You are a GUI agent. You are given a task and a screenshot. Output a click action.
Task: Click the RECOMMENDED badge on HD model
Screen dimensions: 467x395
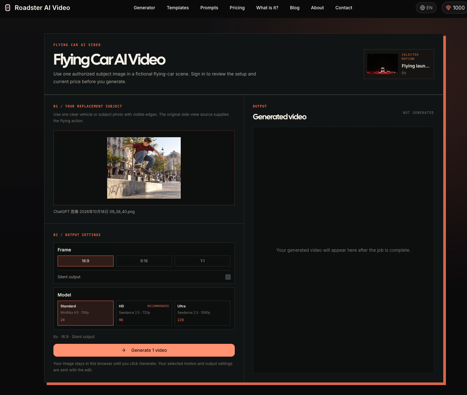click(x=158, y=306)
